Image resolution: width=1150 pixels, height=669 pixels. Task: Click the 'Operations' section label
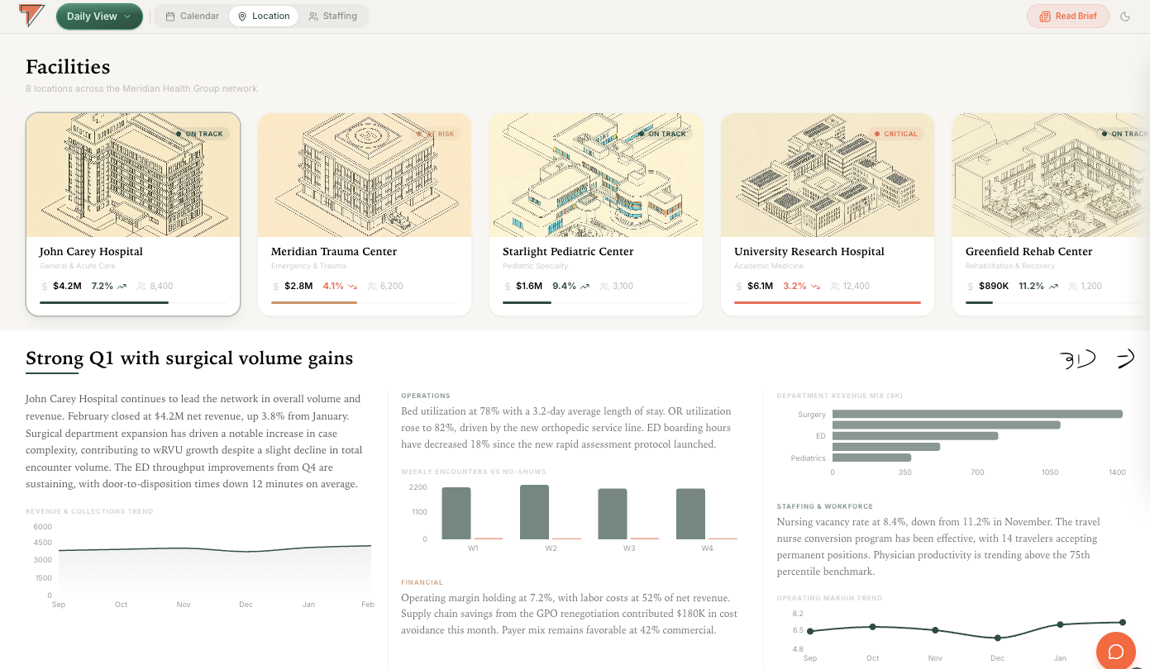click(x=426, y=396)
